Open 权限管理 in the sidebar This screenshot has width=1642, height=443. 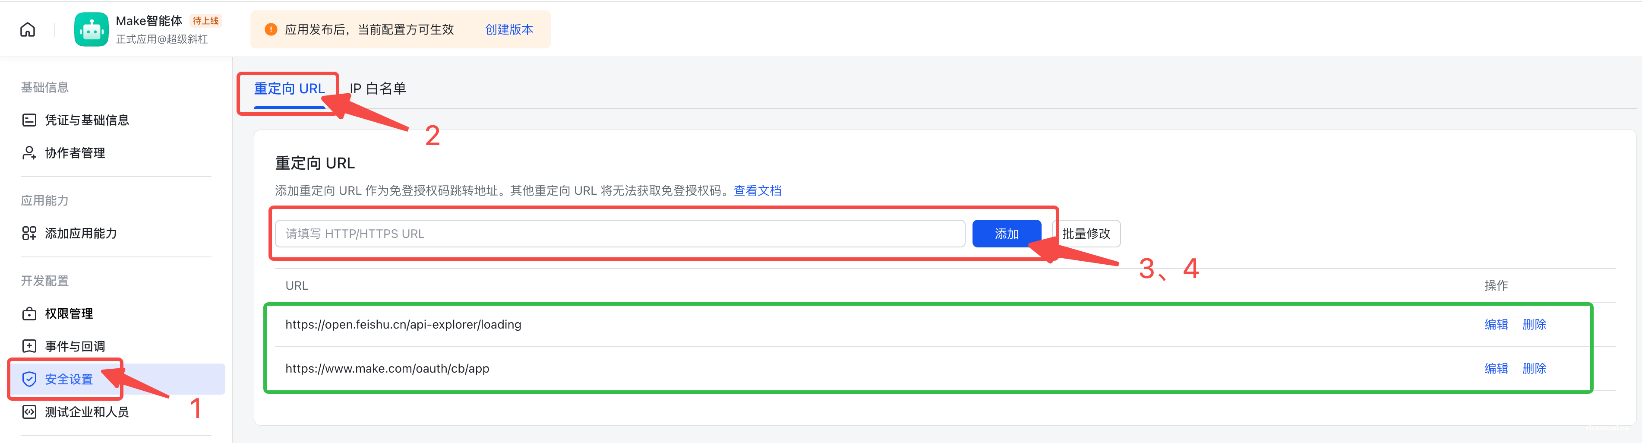click(28, 313)
